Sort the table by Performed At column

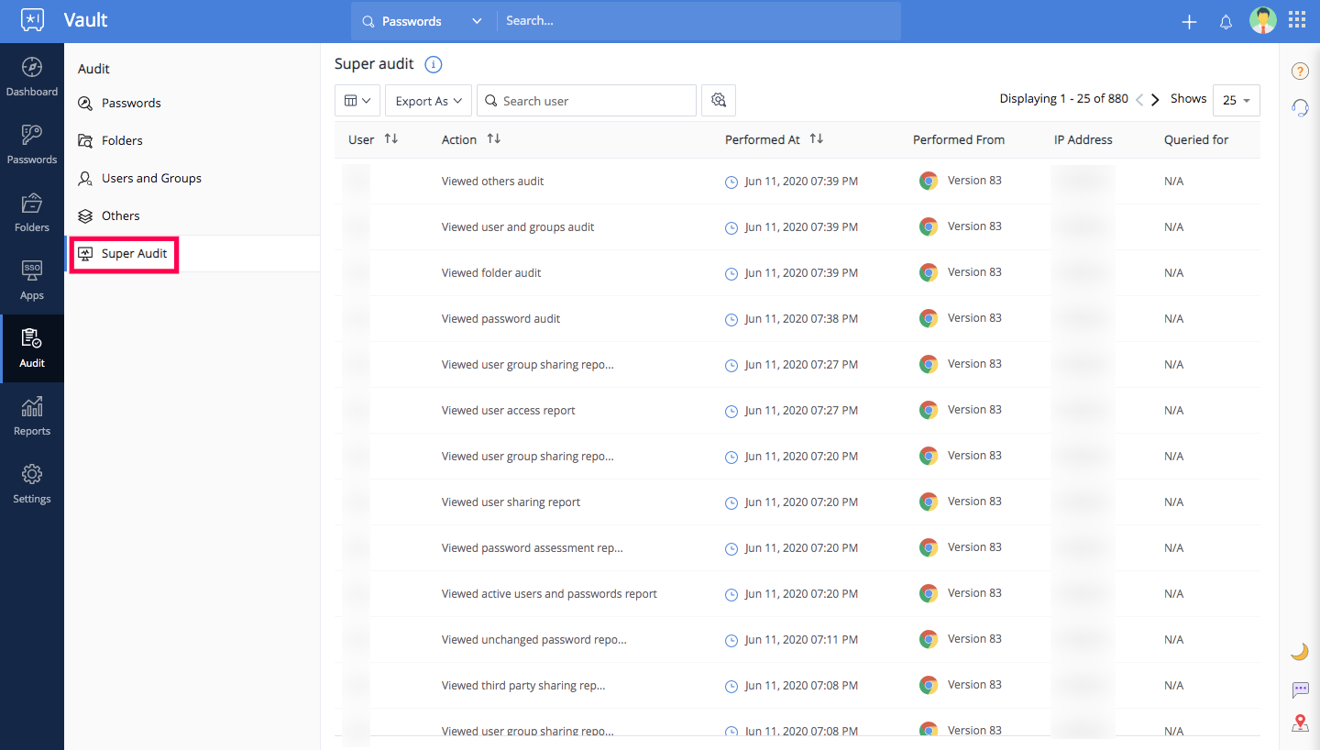tap(816, 139)
